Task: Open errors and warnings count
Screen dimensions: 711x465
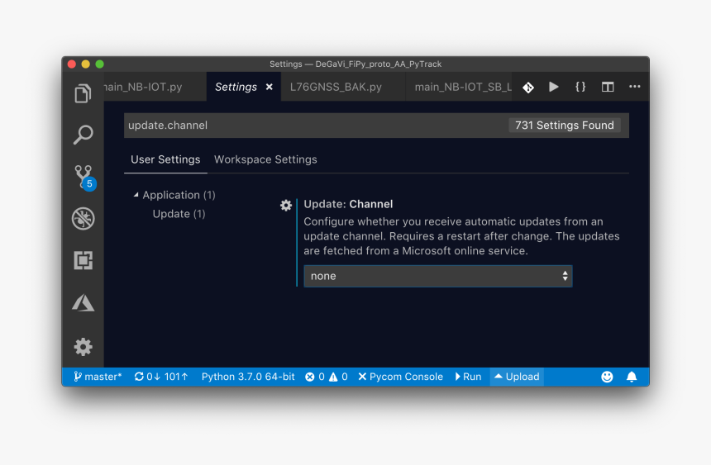Action: [326, 377]
